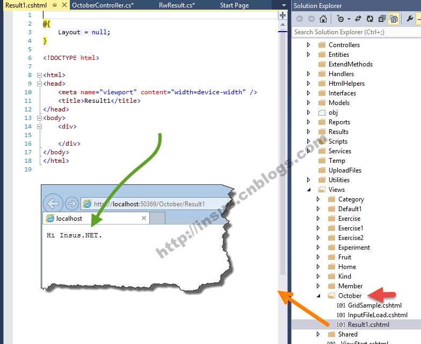The width and height of the screenshot is (421, 344).
Task: Open the Start Page tab
Action: click(x=234, y=5)
